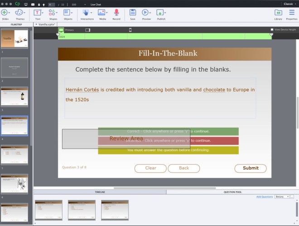Viewport: 299px width, 226px height.
Task: Click the monitor icon in title bar
Action: click(26, 5)
